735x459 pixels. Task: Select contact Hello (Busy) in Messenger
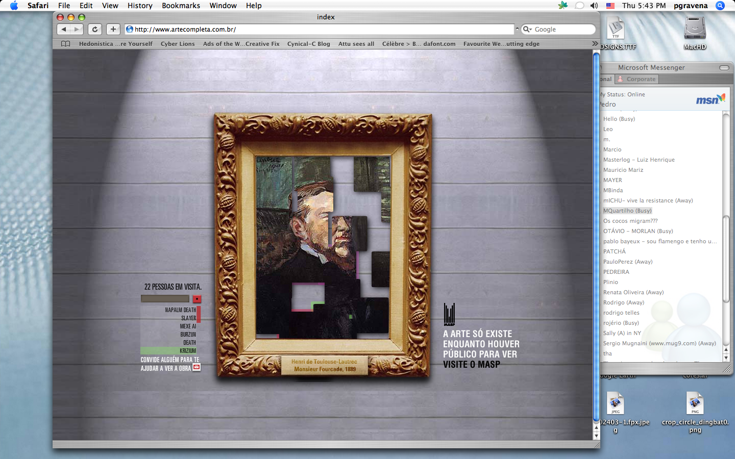click(x=619, y=119)
